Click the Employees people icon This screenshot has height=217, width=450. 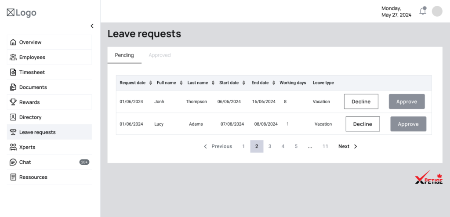coord(13,58)
